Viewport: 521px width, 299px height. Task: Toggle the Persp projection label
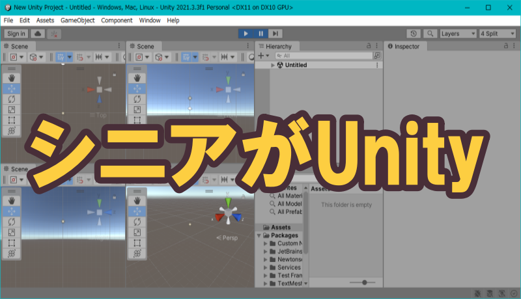tap(227, 238)
